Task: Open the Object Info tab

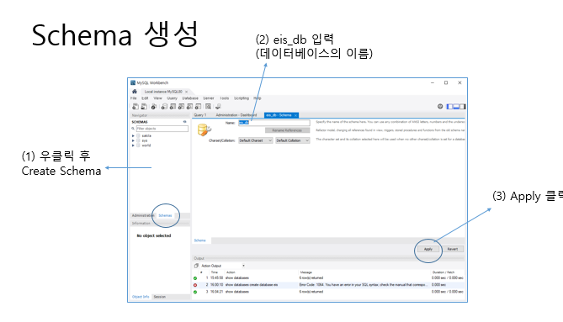Action: [x=141, y=297]
